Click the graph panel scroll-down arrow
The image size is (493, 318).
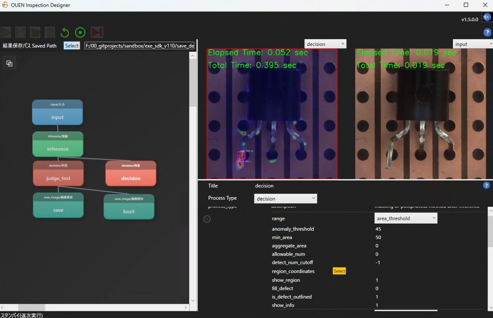pos(193,300)
